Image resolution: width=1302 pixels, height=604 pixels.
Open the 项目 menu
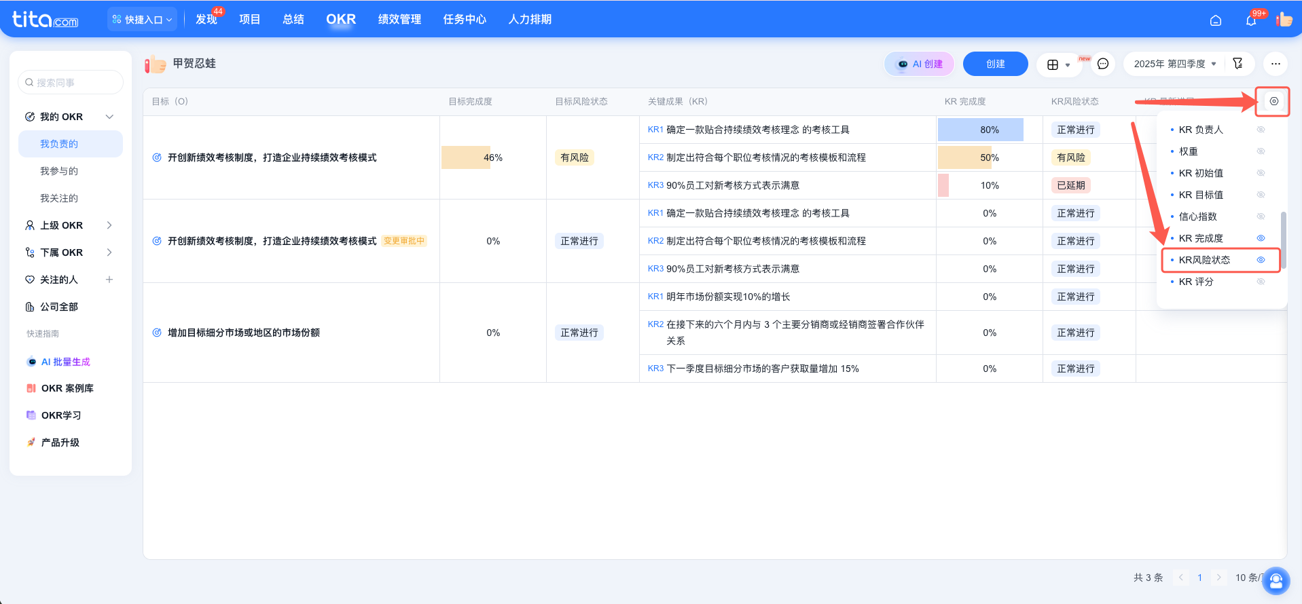point(249,20)
